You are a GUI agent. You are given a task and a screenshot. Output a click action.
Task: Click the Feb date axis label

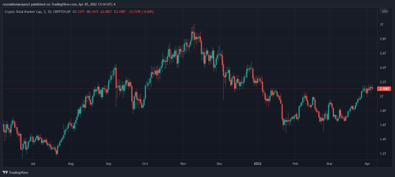click(295, 164)
